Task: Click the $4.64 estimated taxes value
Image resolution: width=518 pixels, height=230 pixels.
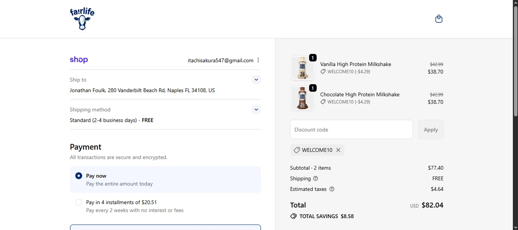Action: (x=437, y=189)
